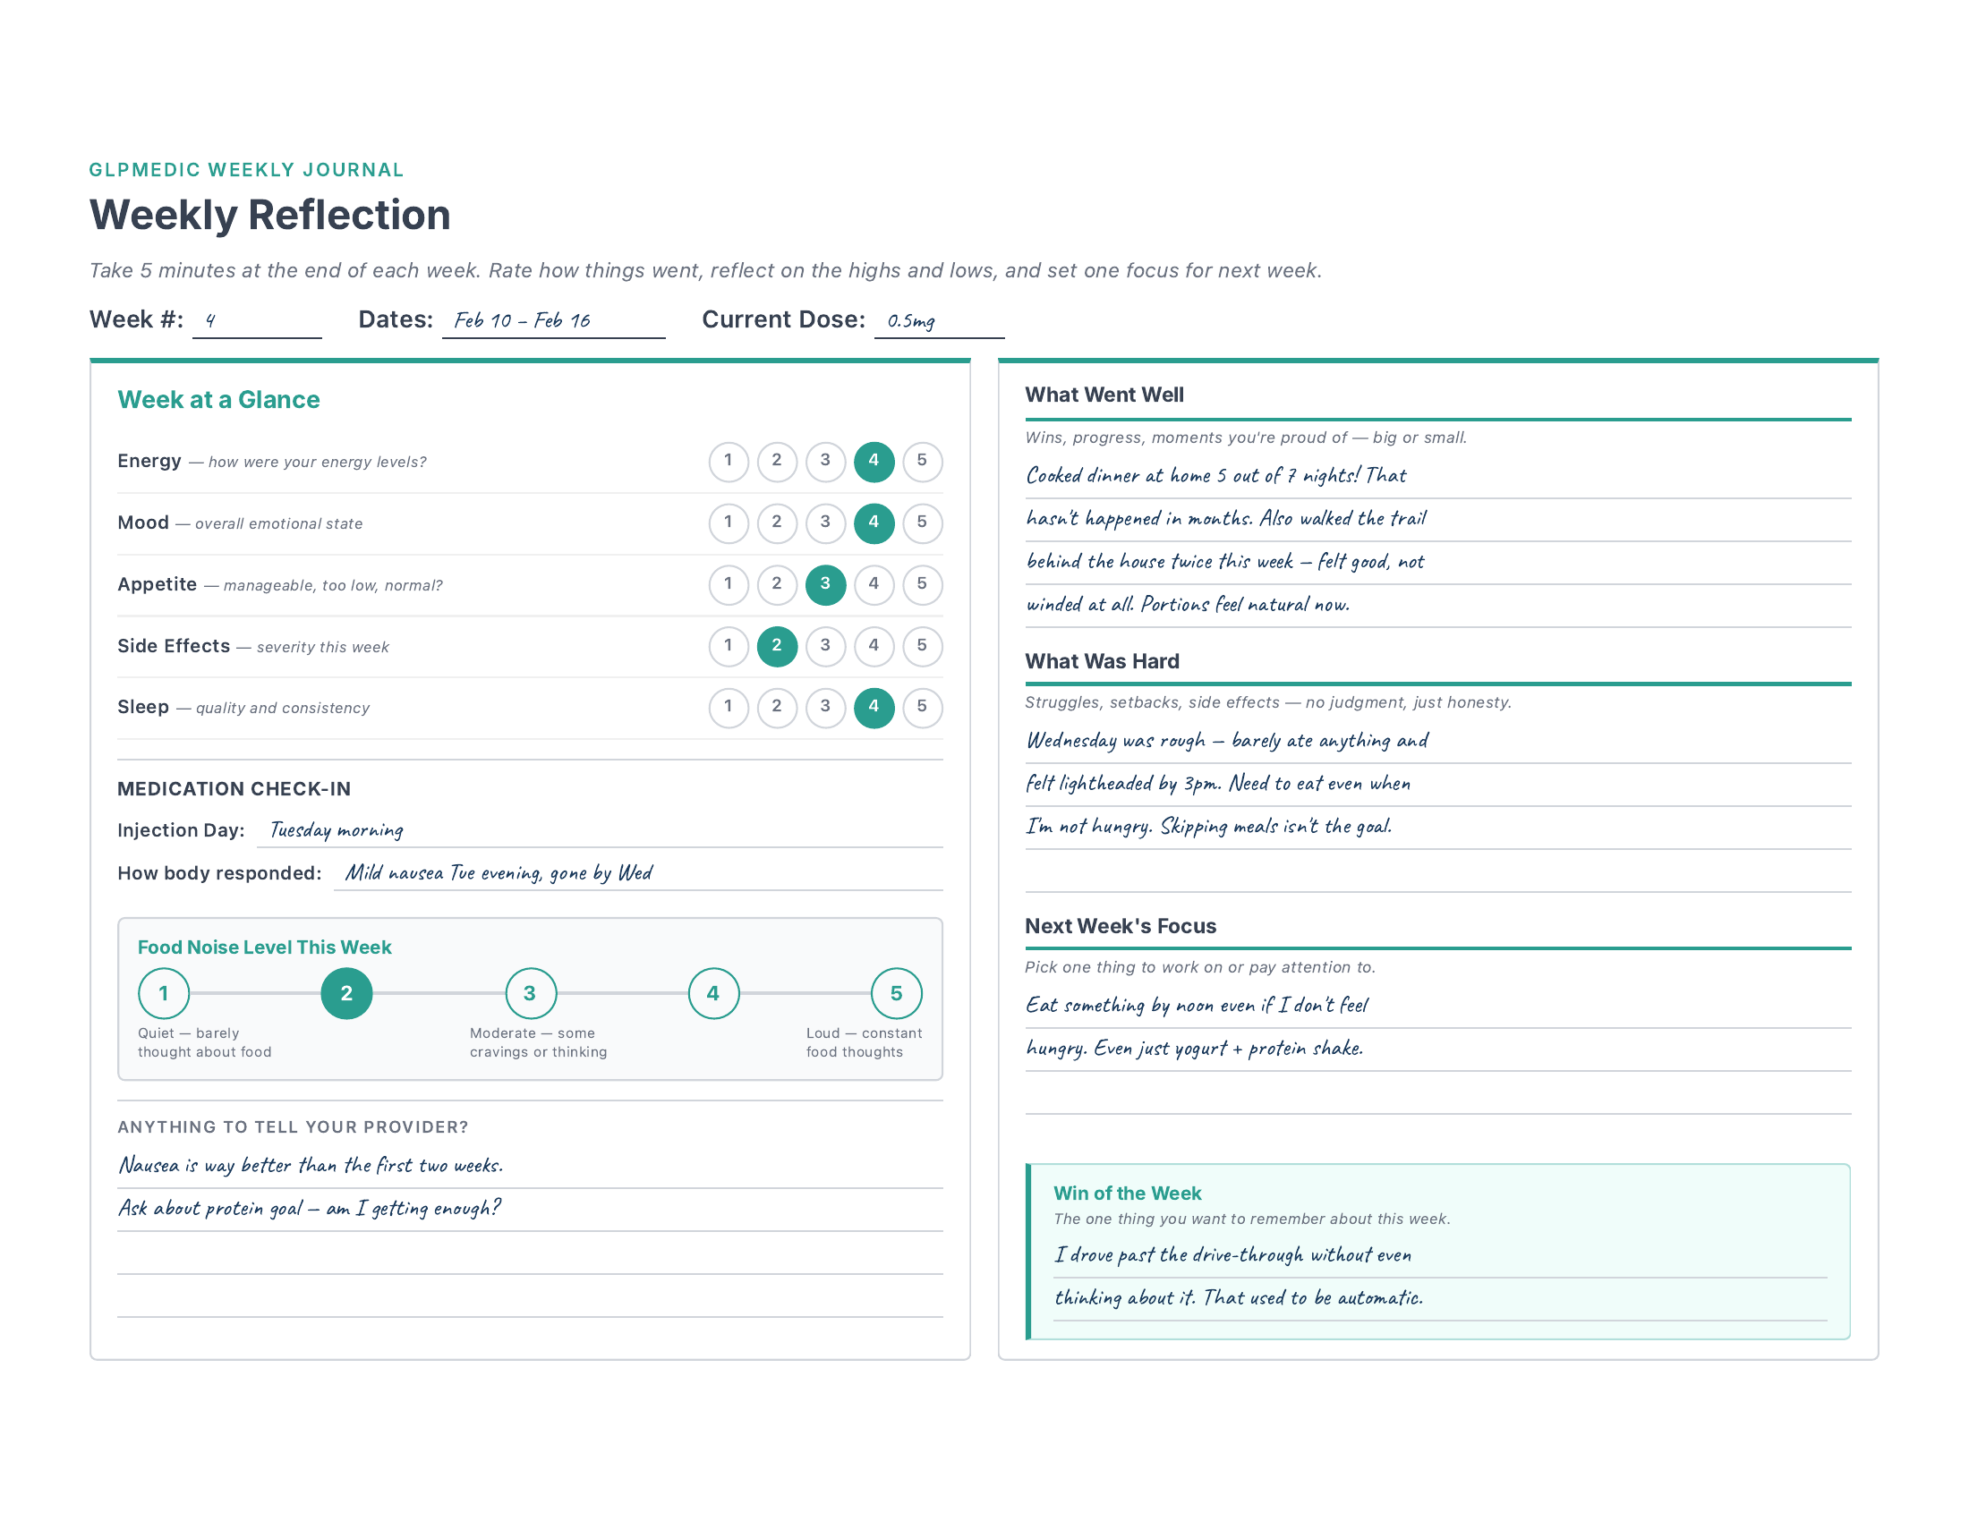Image resolution: width=1969 pixels, height=1521 pixels.
Task: Choose Food Noise Level 1 Quiet
Action: [164, 993]
